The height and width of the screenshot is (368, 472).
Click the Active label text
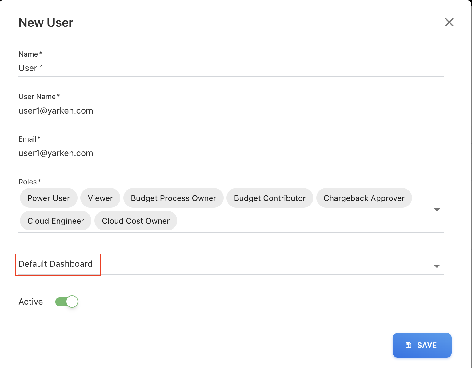tap(31, 302)
